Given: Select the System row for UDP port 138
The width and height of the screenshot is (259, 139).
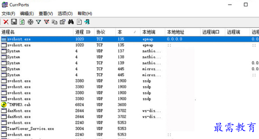Looking at the screenshot, I should pos(129,57).
